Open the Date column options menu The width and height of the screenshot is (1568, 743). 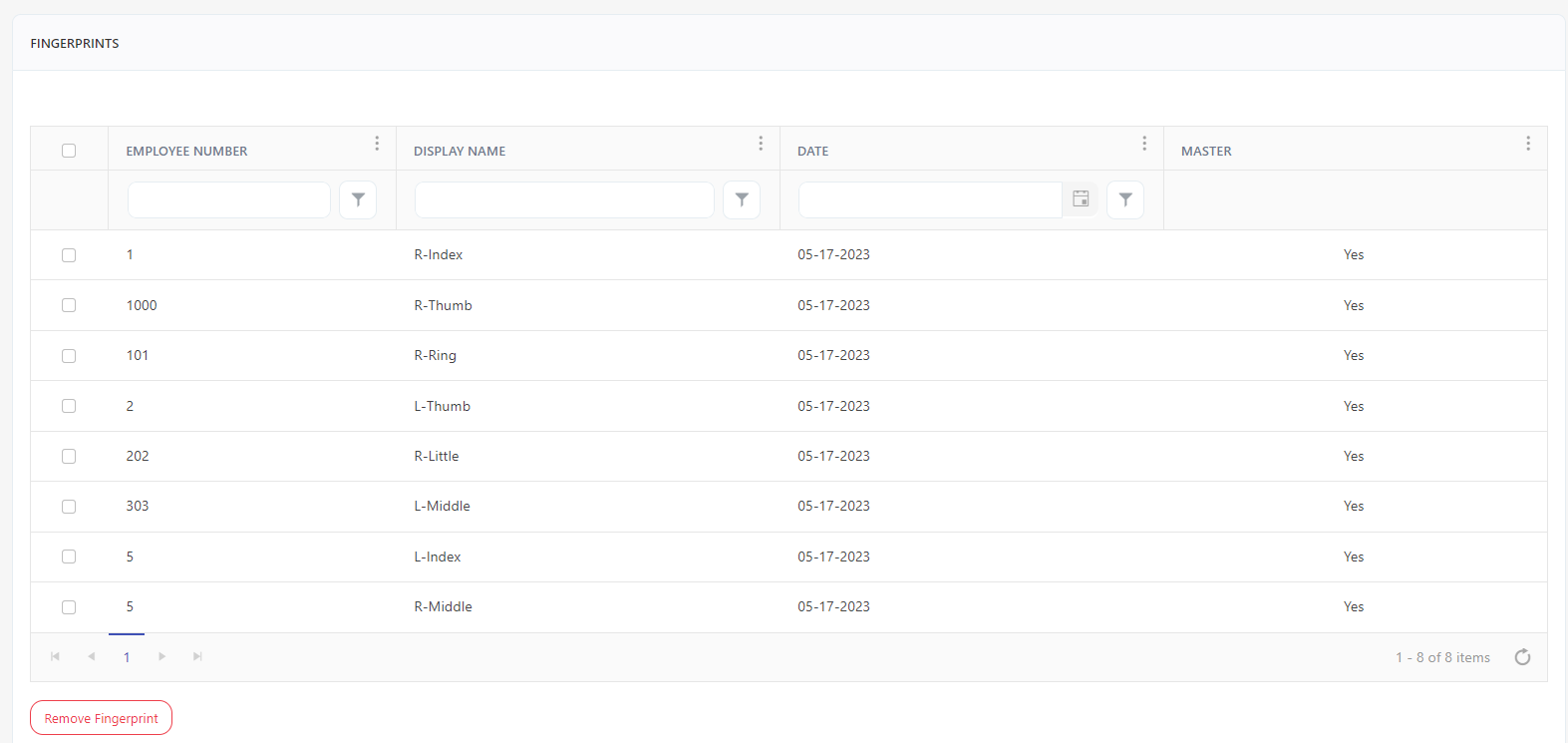[1144, 144]
